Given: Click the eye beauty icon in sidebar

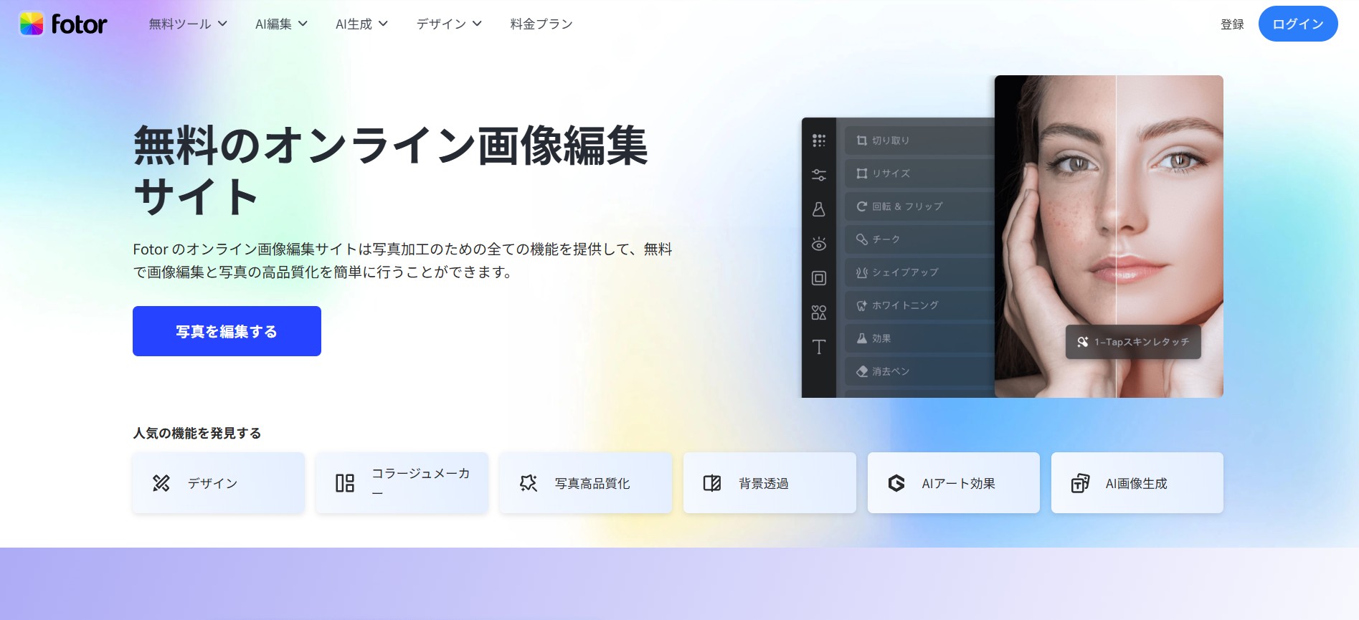Looking at the screenshot, I should 819,244.
